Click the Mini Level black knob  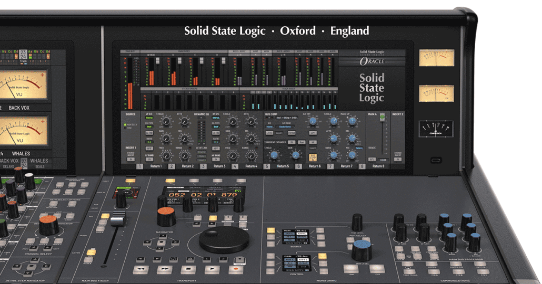click(x=357, y=222)
